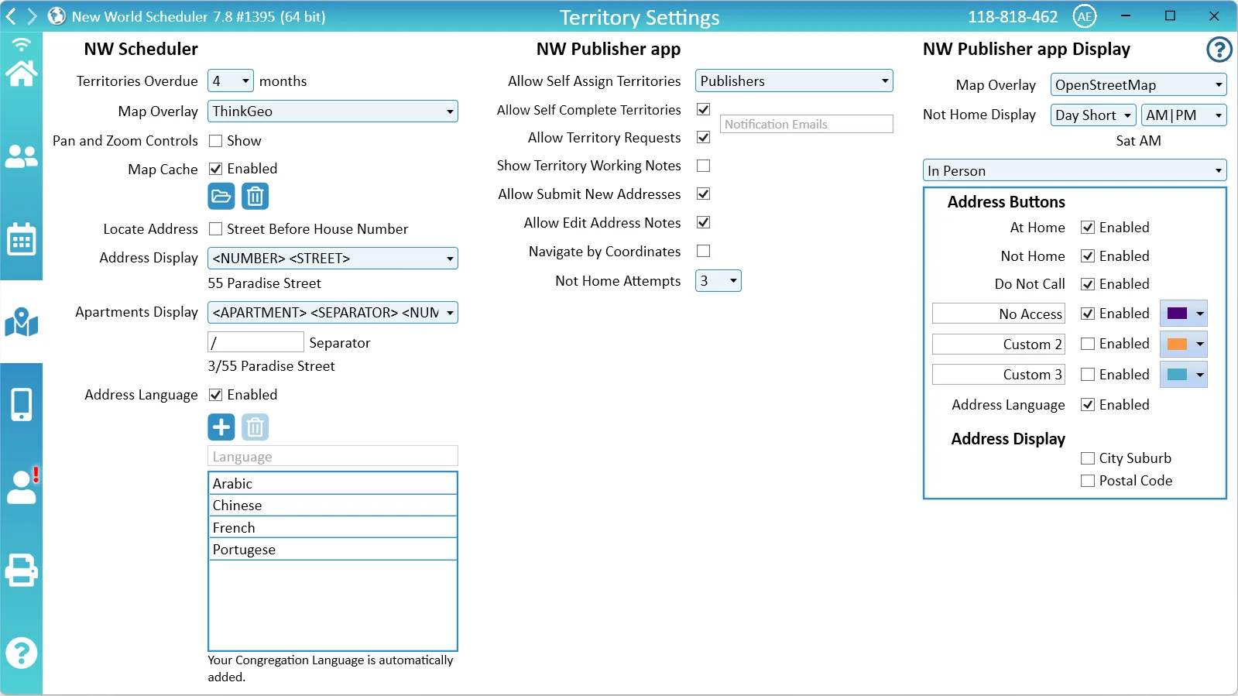Select Arabic in the language list
This screenshot has height=696, width=1238.
pos(332,483)
